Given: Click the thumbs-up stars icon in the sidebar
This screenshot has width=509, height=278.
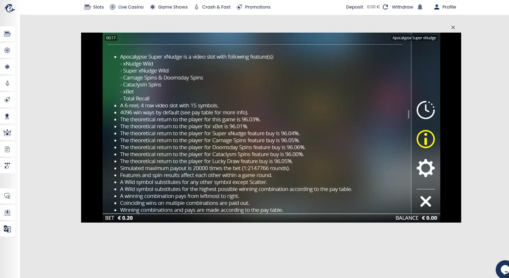Looking at the screenshot, I should [x=7, y=166].
